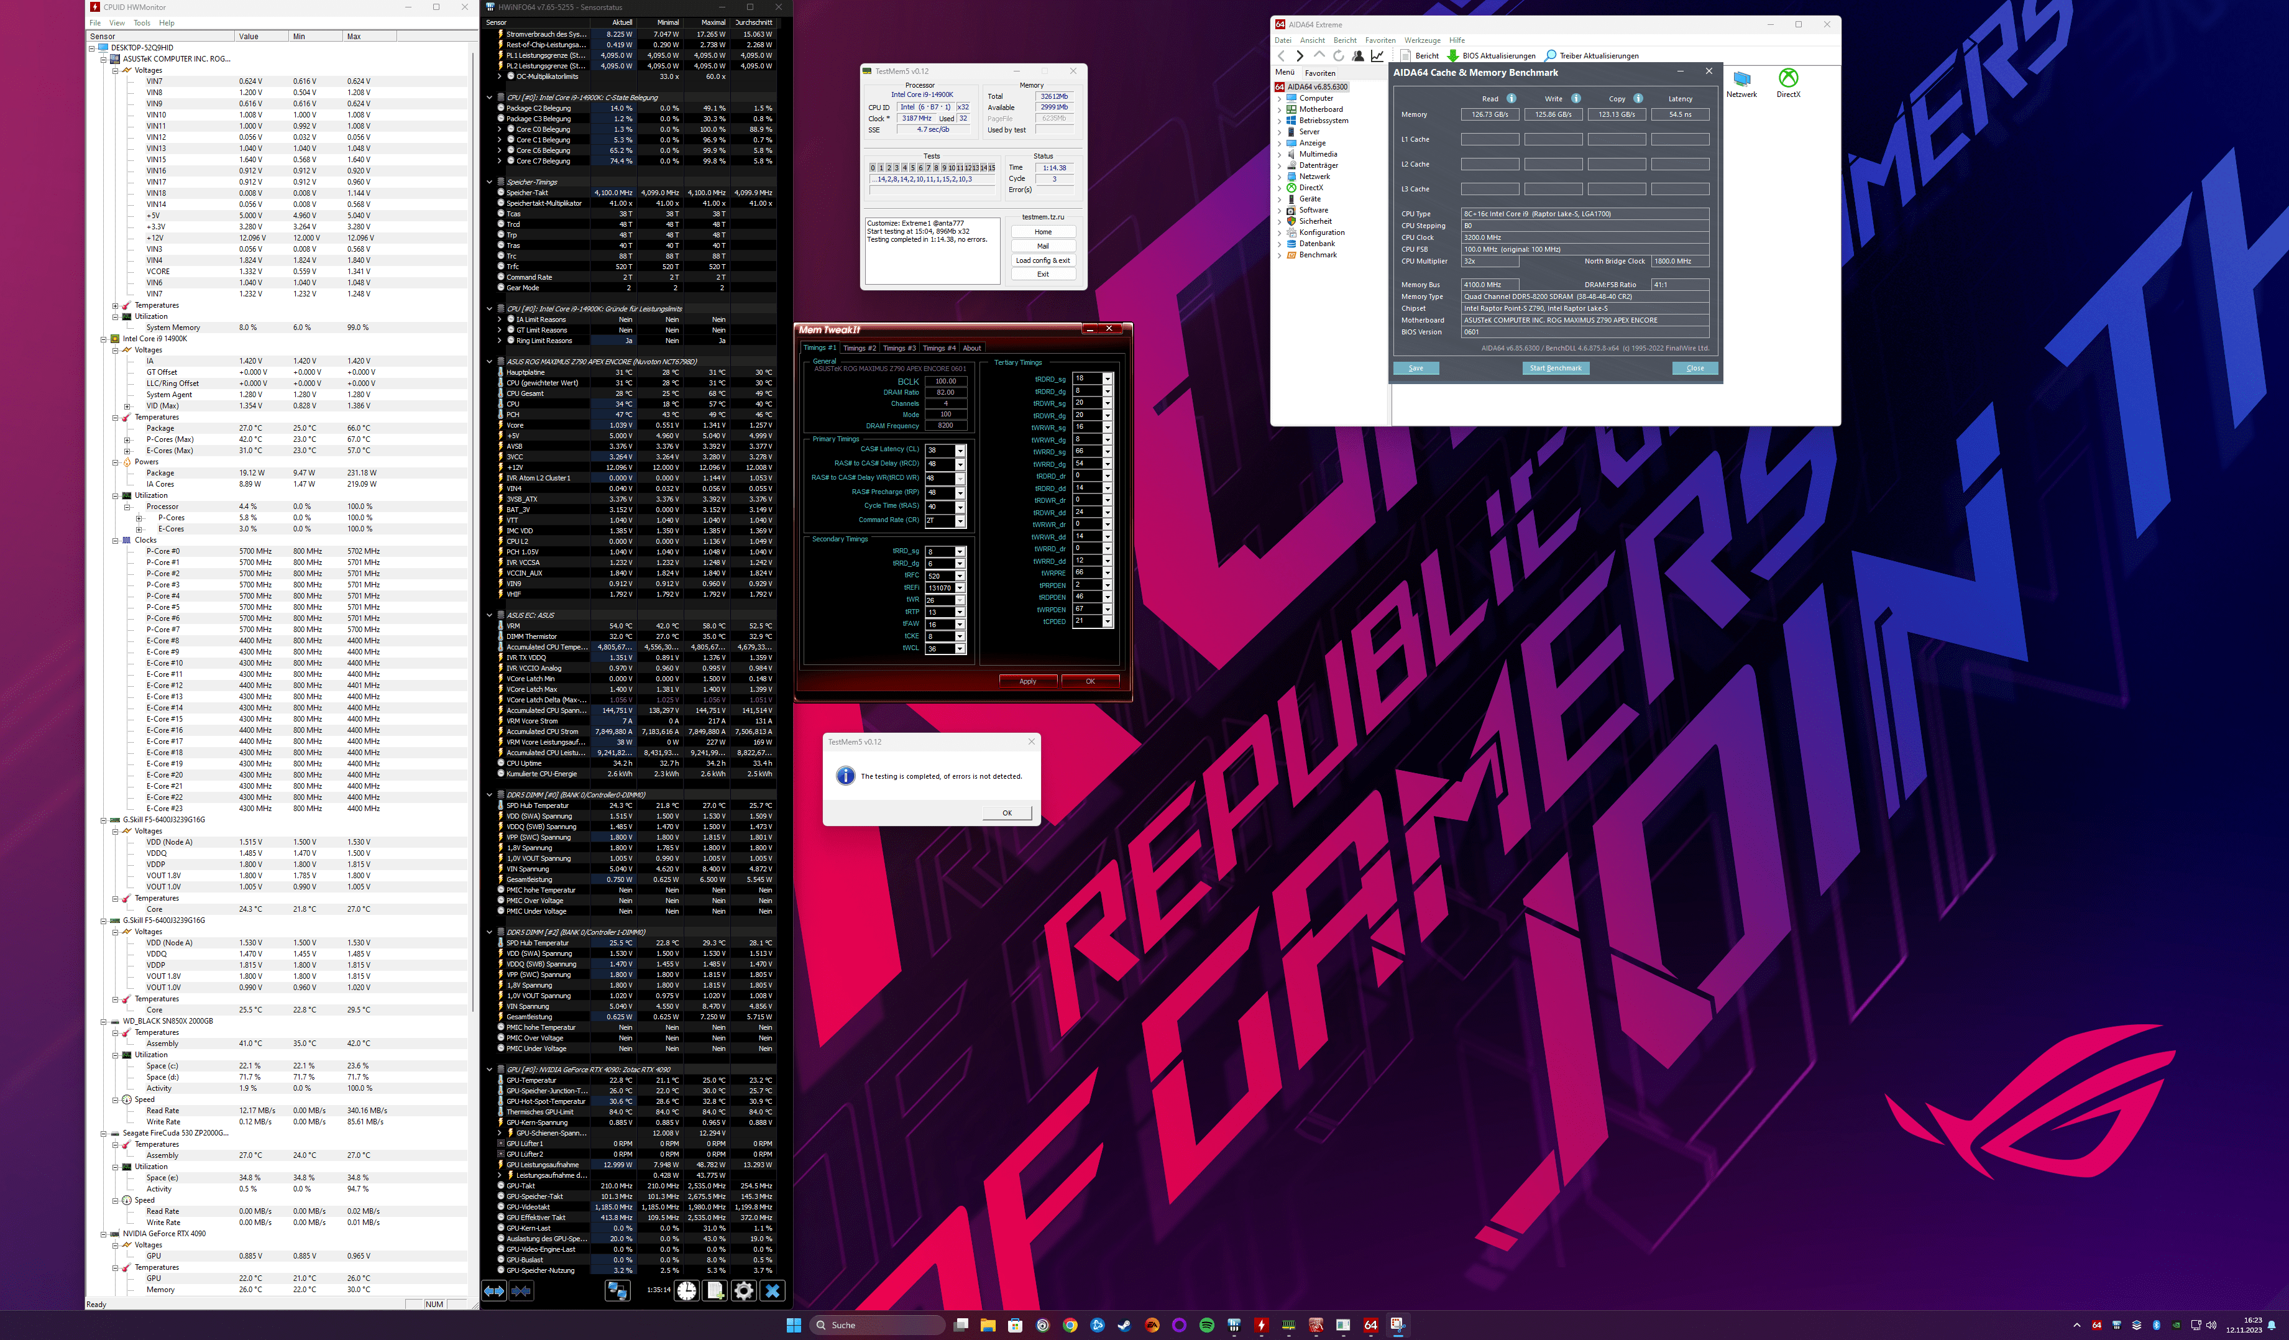Expand Motherboard node in AIDA64 tree
The image size is (2289, 1340).
[x=1280, y=109]
